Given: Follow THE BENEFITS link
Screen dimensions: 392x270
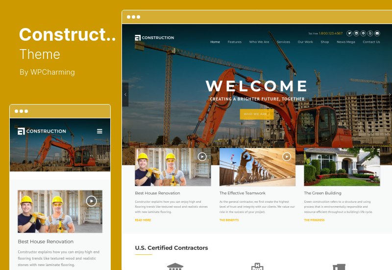Looking at the screenshot, I should click(x=229, y=220).
